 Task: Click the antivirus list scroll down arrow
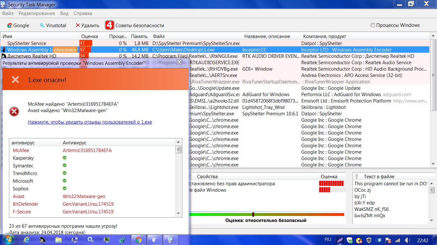[179, 213]
